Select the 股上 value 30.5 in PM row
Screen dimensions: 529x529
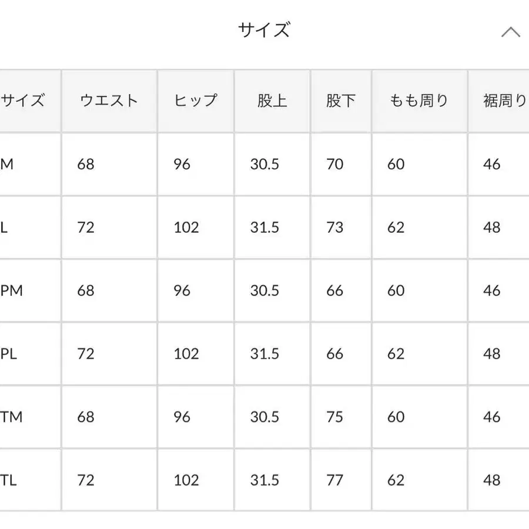[x=264, y=290]
